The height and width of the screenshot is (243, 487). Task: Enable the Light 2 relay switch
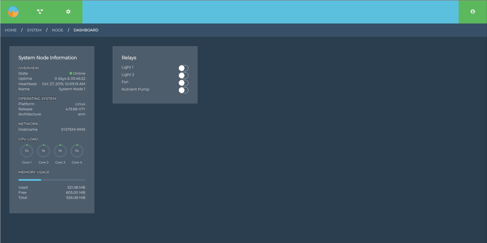183,76
